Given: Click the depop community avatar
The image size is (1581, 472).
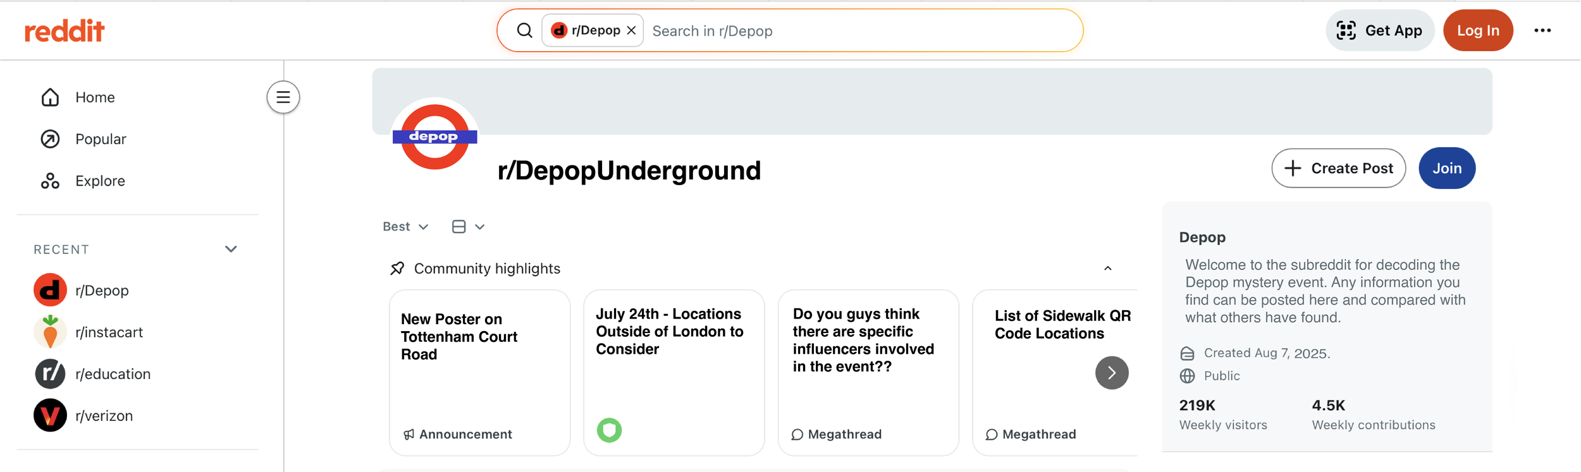Looking at the screenshot, I should (434, 137).
